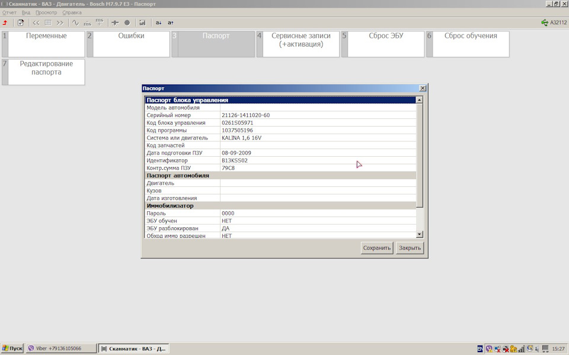
Task: Click the tray clock showing 15:27
Action: [558, 349]
